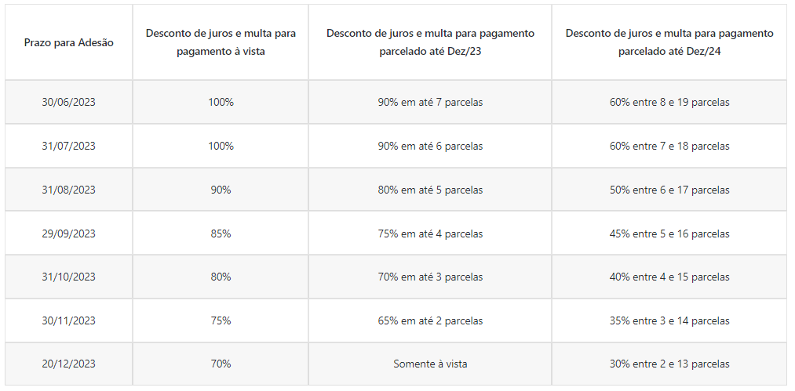The image size is (795, 391).
Task: Click the parcelado até Dez/24 header
Action: coord(669,42)
